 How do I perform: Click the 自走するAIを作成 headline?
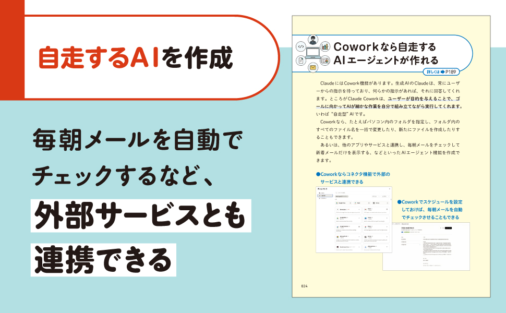[x=136, y=57]
